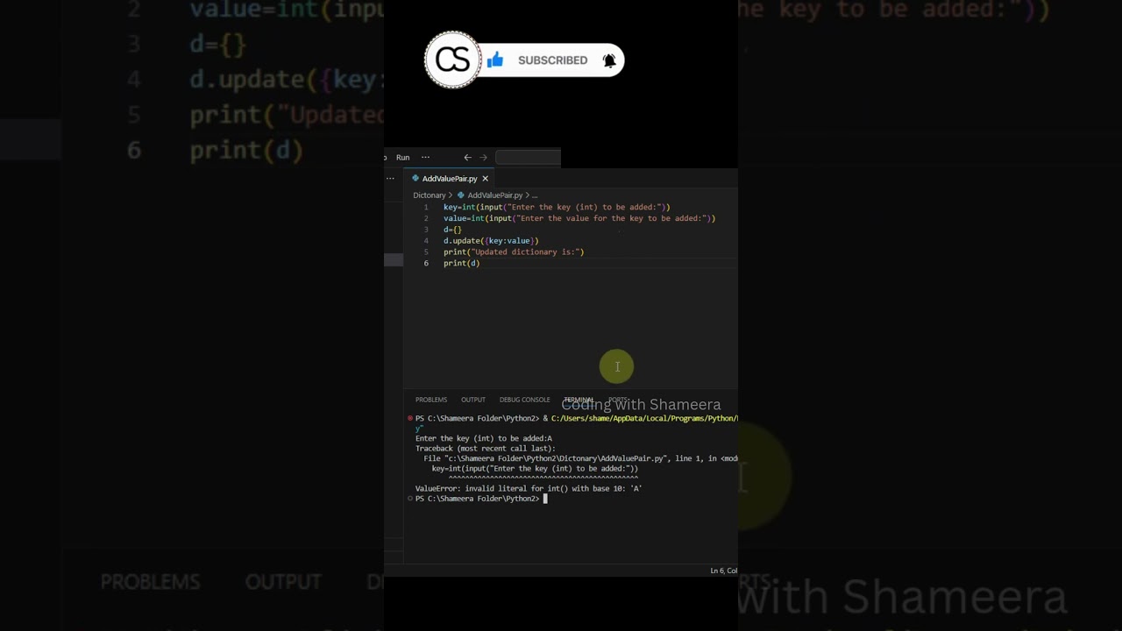
Task: Click code line 'key=int(input(' in the editor
Action: pyautogui.click(x=557, y=208)
